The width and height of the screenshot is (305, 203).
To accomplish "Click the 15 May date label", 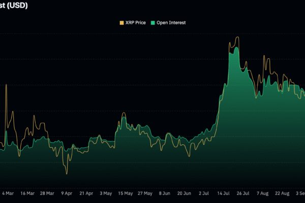I will coord(126,193).
